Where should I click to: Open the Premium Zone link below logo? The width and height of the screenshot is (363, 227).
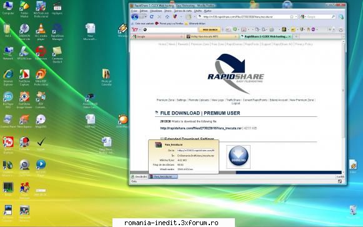pos(166,100)
